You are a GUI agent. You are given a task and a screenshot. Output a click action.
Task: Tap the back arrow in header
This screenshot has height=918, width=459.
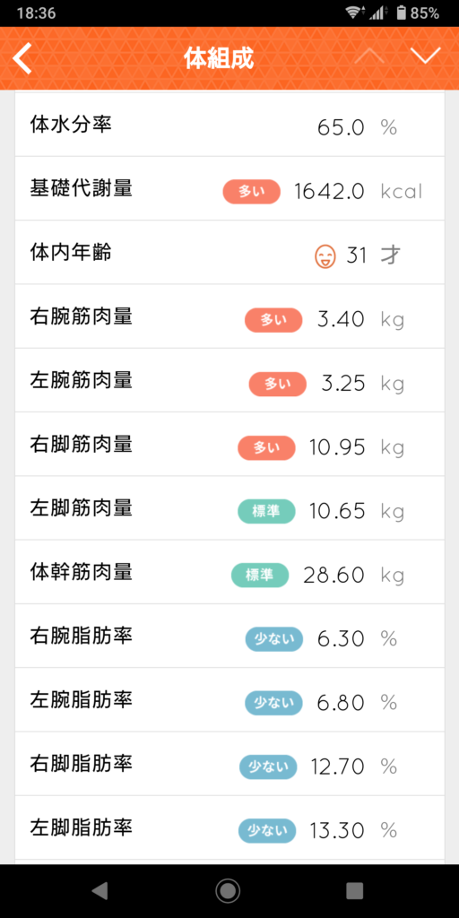coord(22,59)
